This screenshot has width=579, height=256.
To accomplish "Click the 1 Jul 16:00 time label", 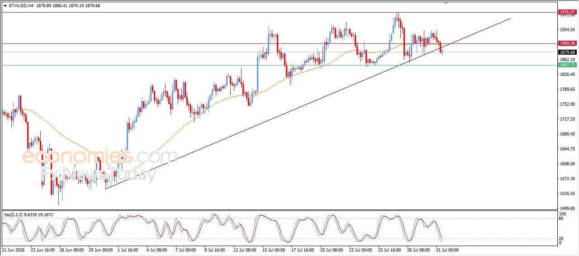I will 128,249.
